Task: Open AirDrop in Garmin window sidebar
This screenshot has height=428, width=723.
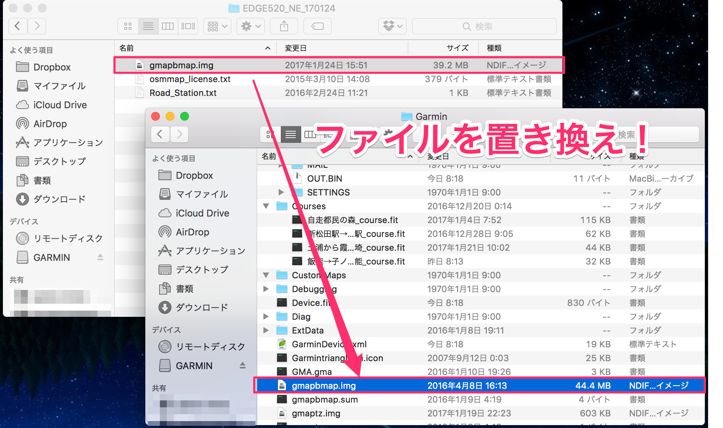Action: click(x=192, y=232)
